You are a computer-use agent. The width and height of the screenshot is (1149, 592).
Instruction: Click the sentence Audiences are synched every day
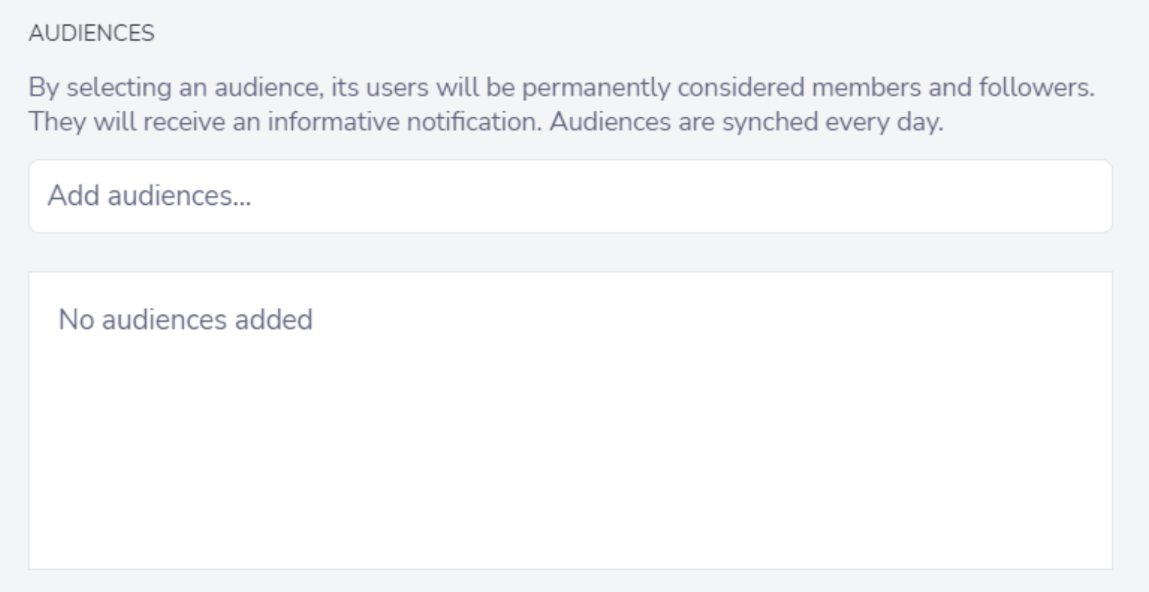(x=746, y=122)
